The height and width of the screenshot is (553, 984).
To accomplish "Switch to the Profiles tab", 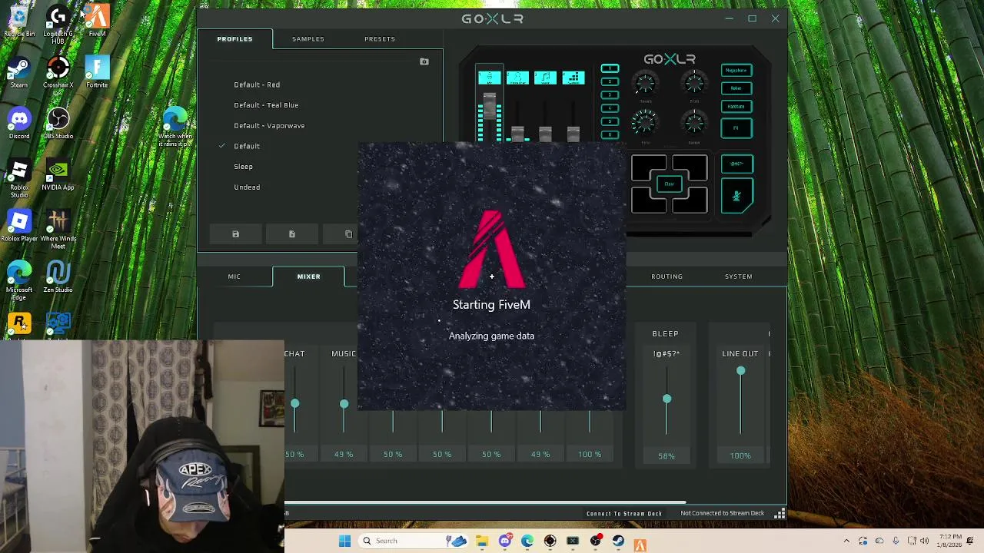I will point(234,38).
